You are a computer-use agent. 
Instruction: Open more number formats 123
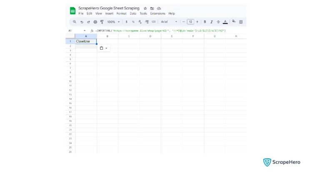click(154, 22)
